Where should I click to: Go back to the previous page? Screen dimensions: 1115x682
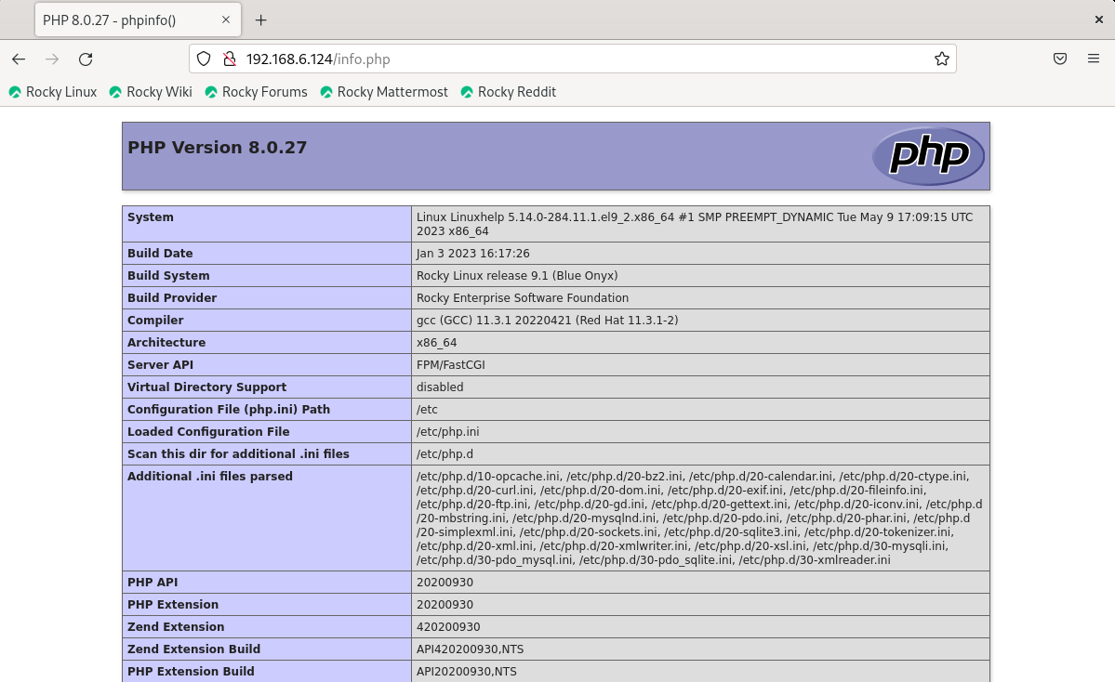point(19,59)
